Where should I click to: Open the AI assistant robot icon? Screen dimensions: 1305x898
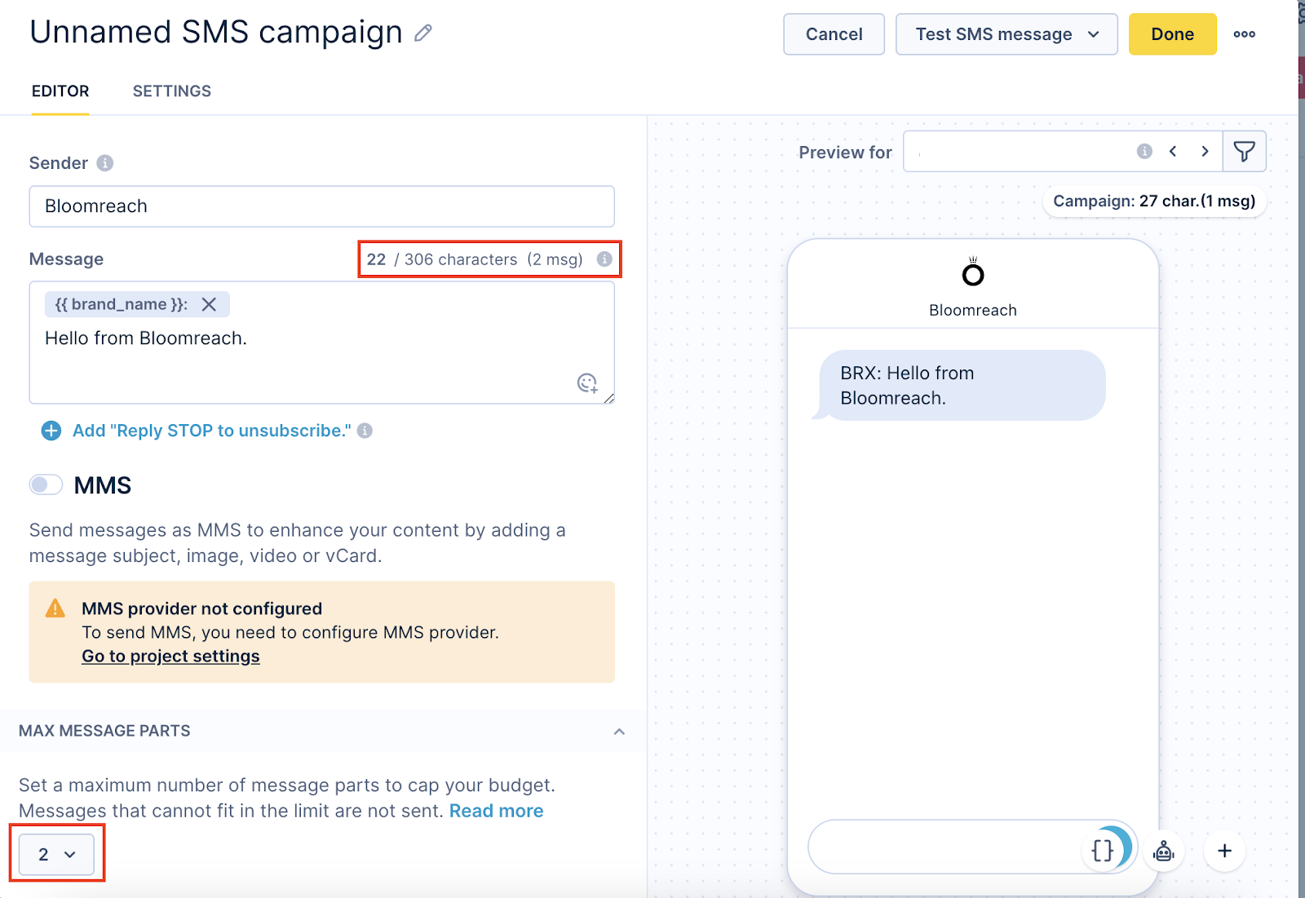pyautogui.click(x=1164, y=851)
